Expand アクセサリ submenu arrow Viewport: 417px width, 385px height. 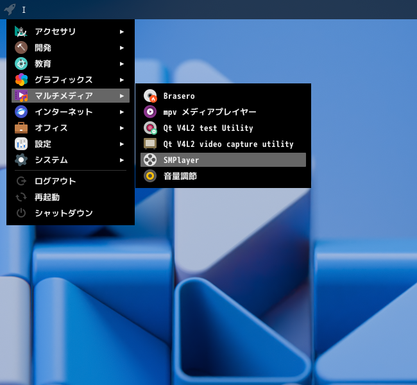pos(122,31)
